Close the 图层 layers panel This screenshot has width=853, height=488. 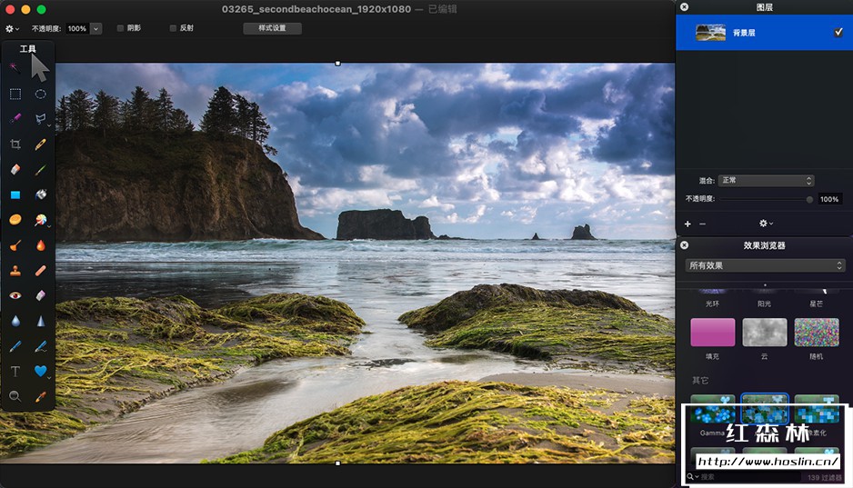tap(685, 7)
